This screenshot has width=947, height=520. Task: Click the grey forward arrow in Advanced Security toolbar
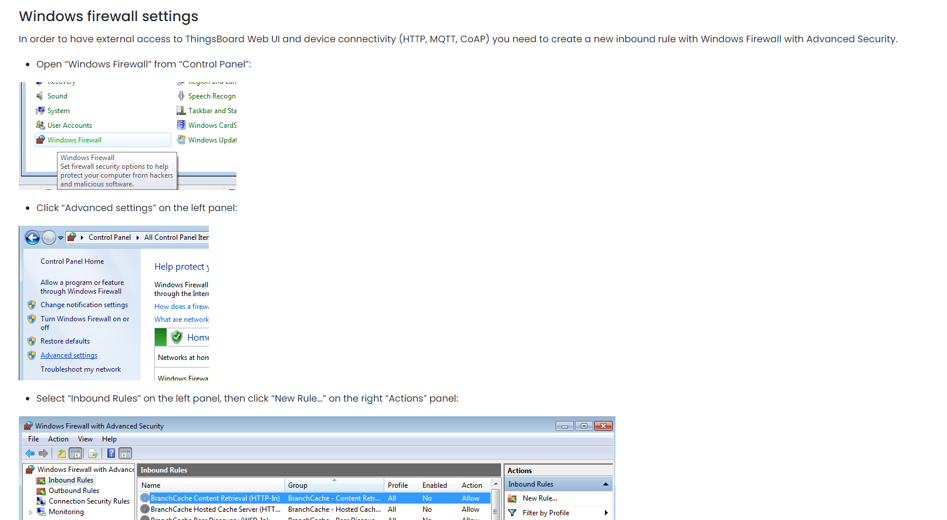tap(43, 453)
